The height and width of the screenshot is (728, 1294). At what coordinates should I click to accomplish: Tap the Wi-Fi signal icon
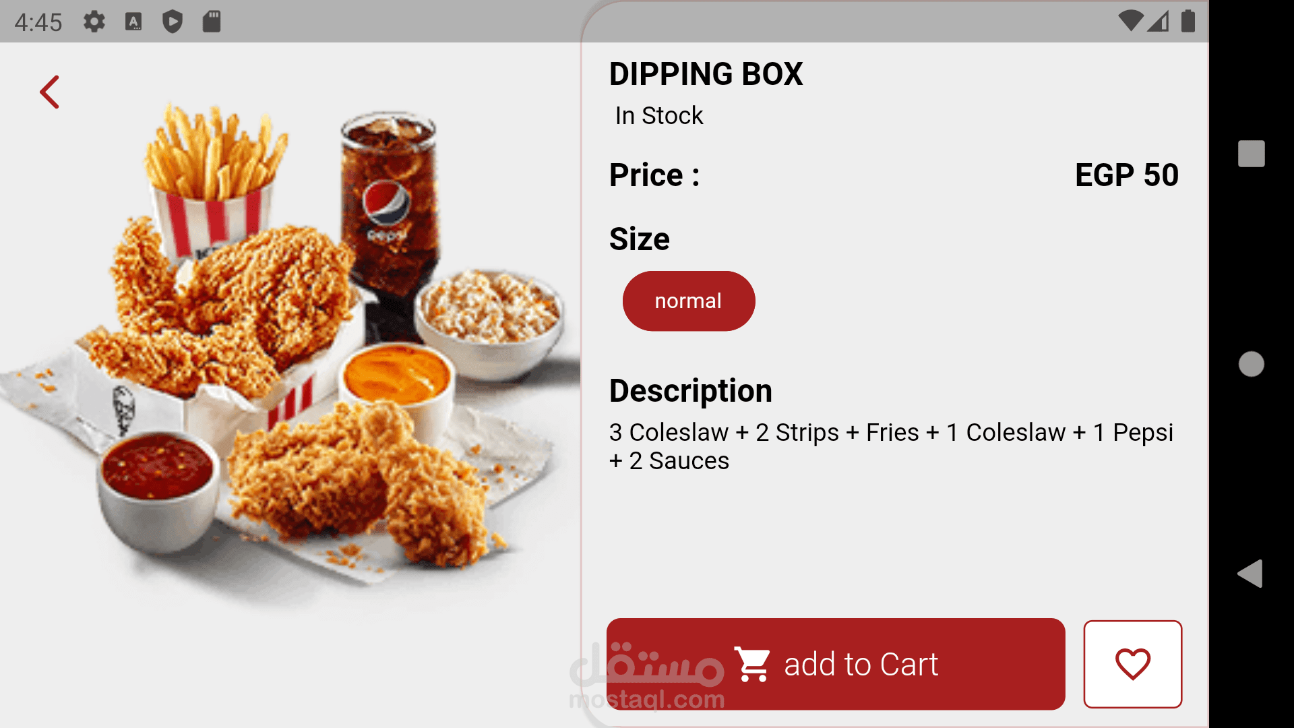(x=1130, y=21)
